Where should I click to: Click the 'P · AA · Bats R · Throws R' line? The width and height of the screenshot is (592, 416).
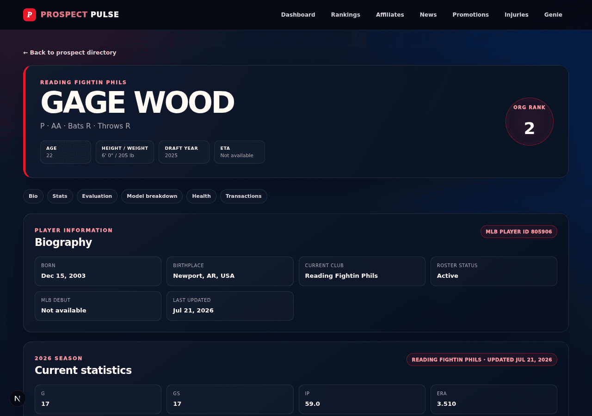[x=85, y=126]
